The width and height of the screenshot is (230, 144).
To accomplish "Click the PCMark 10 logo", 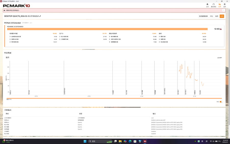I will click(x=16, y=6).
